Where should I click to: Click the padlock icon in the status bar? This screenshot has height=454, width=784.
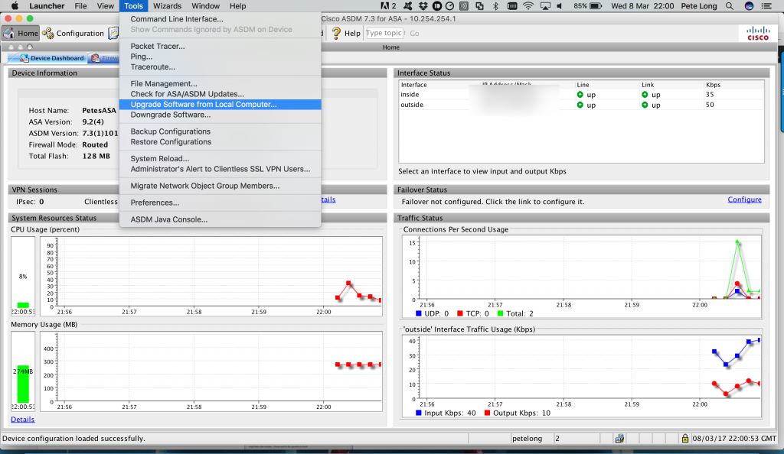684,437
